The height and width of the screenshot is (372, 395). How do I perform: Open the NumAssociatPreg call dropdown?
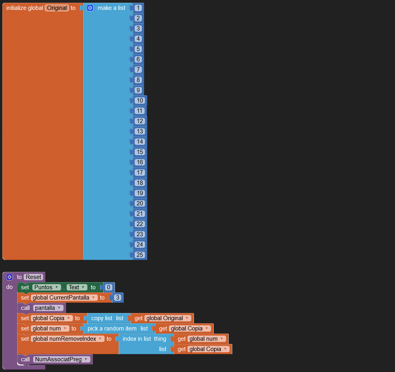(x=86, y=359)
